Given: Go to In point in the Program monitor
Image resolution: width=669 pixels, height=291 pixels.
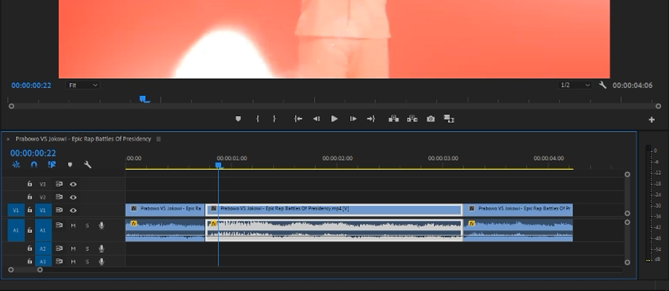Looking at the screenshot, I should [298, 119].
